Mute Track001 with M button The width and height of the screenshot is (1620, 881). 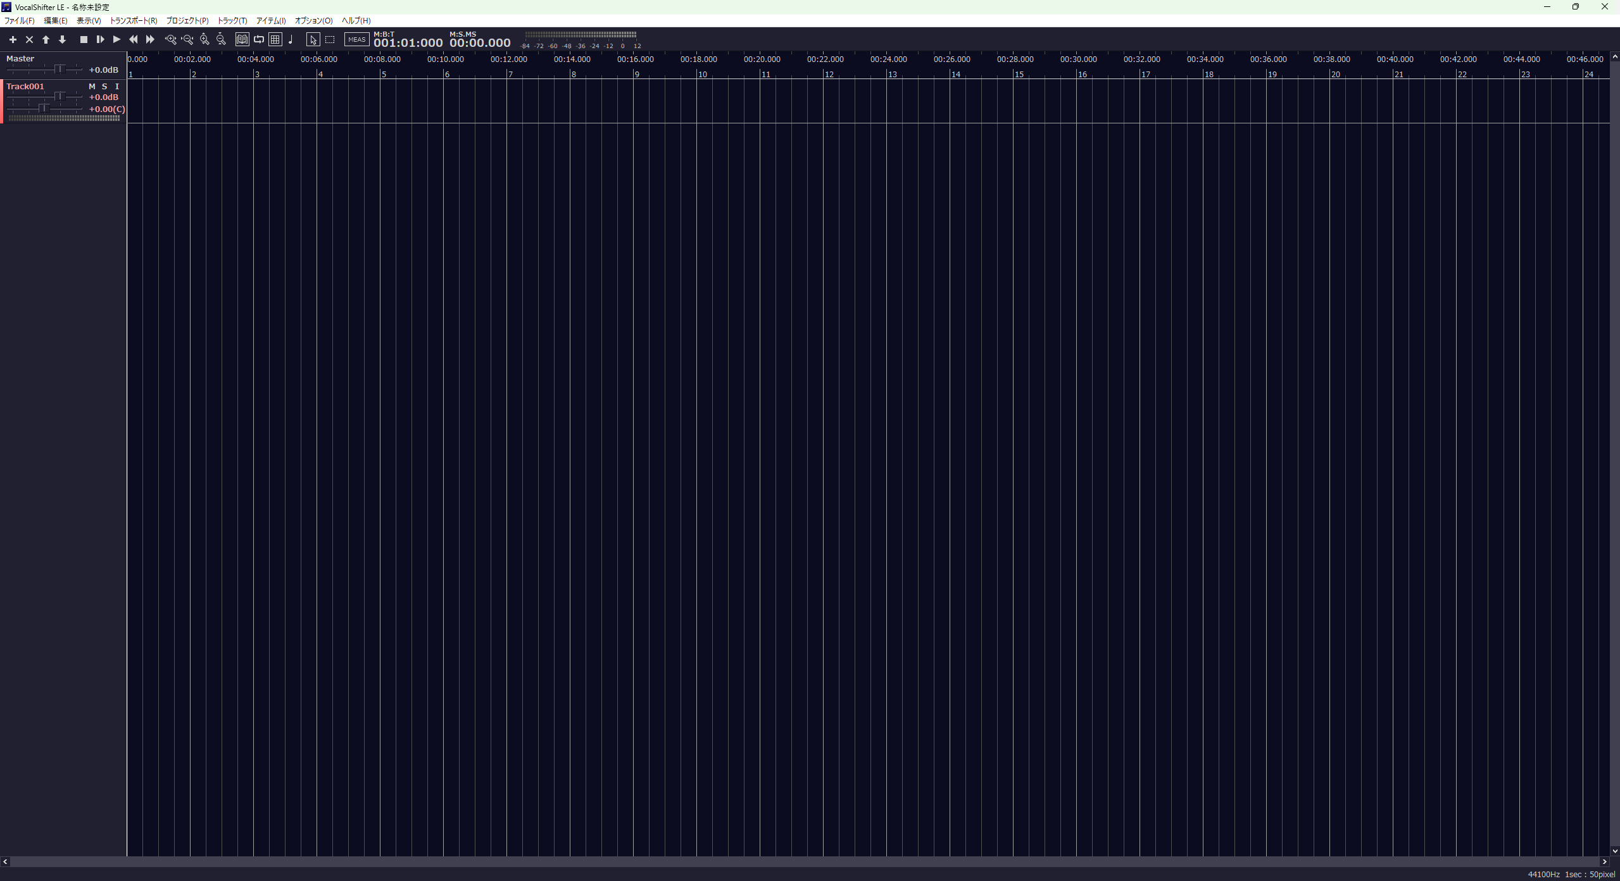point(92,86)
